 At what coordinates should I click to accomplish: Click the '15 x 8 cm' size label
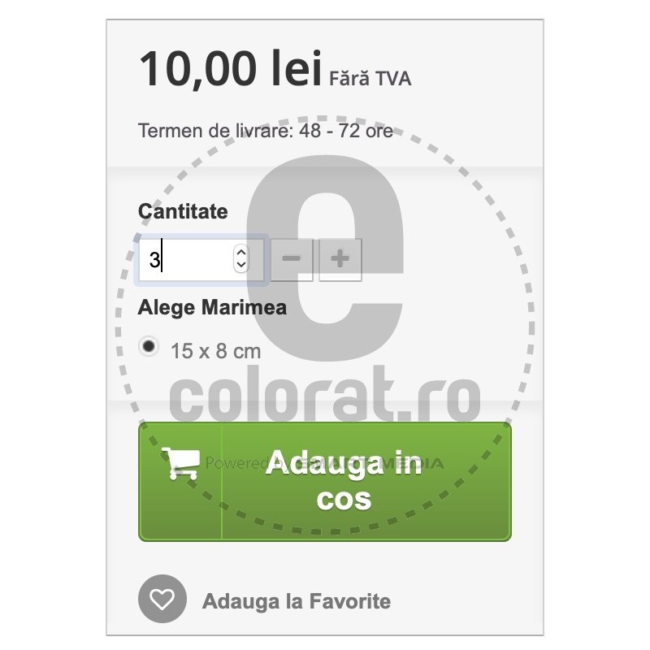pyautogui.click(x=216, y=351)
